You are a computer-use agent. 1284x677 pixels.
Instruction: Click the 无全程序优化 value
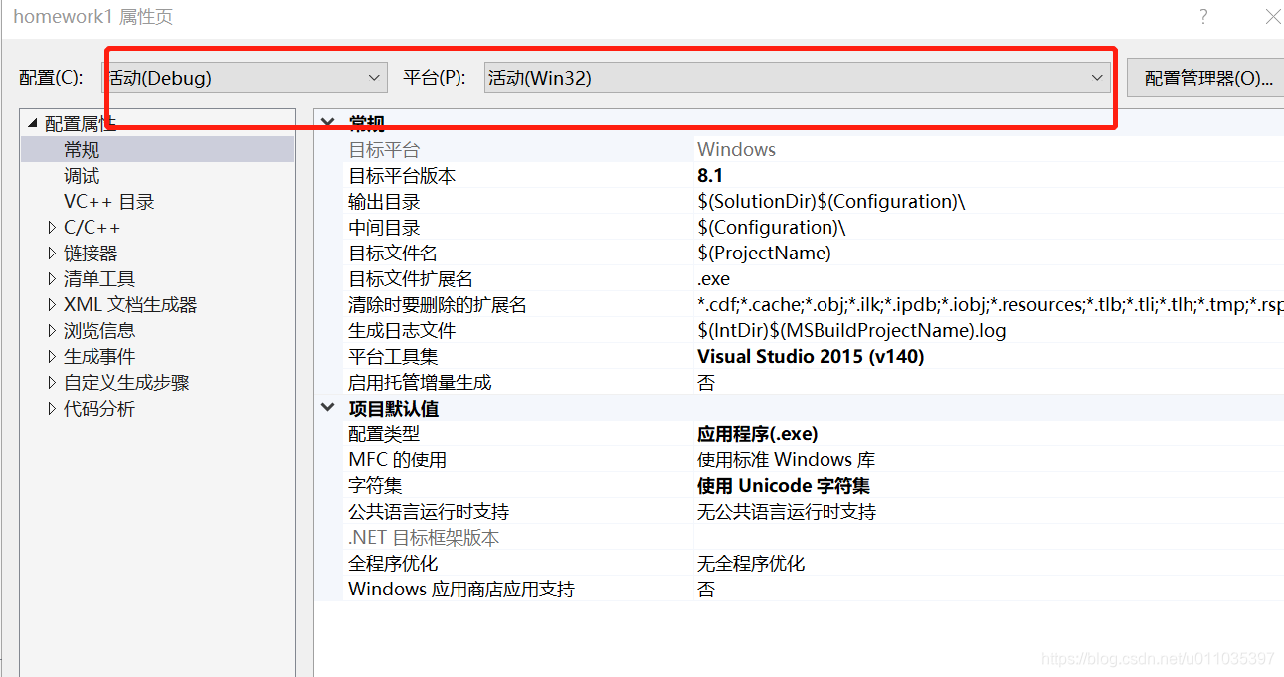point(751,564)
